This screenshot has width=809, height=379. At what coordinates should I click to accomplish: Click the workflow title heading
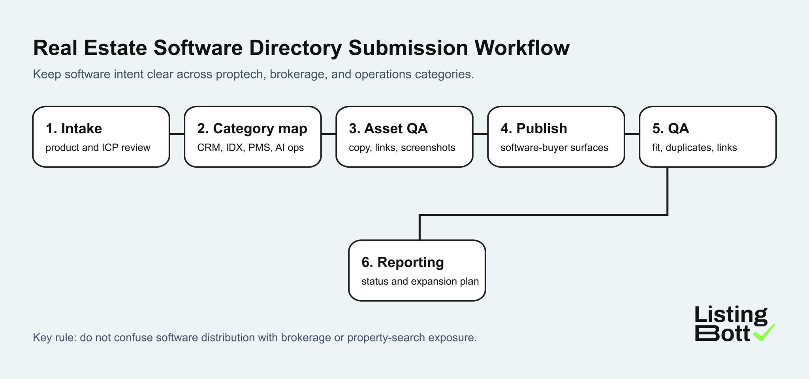[301, 48]
